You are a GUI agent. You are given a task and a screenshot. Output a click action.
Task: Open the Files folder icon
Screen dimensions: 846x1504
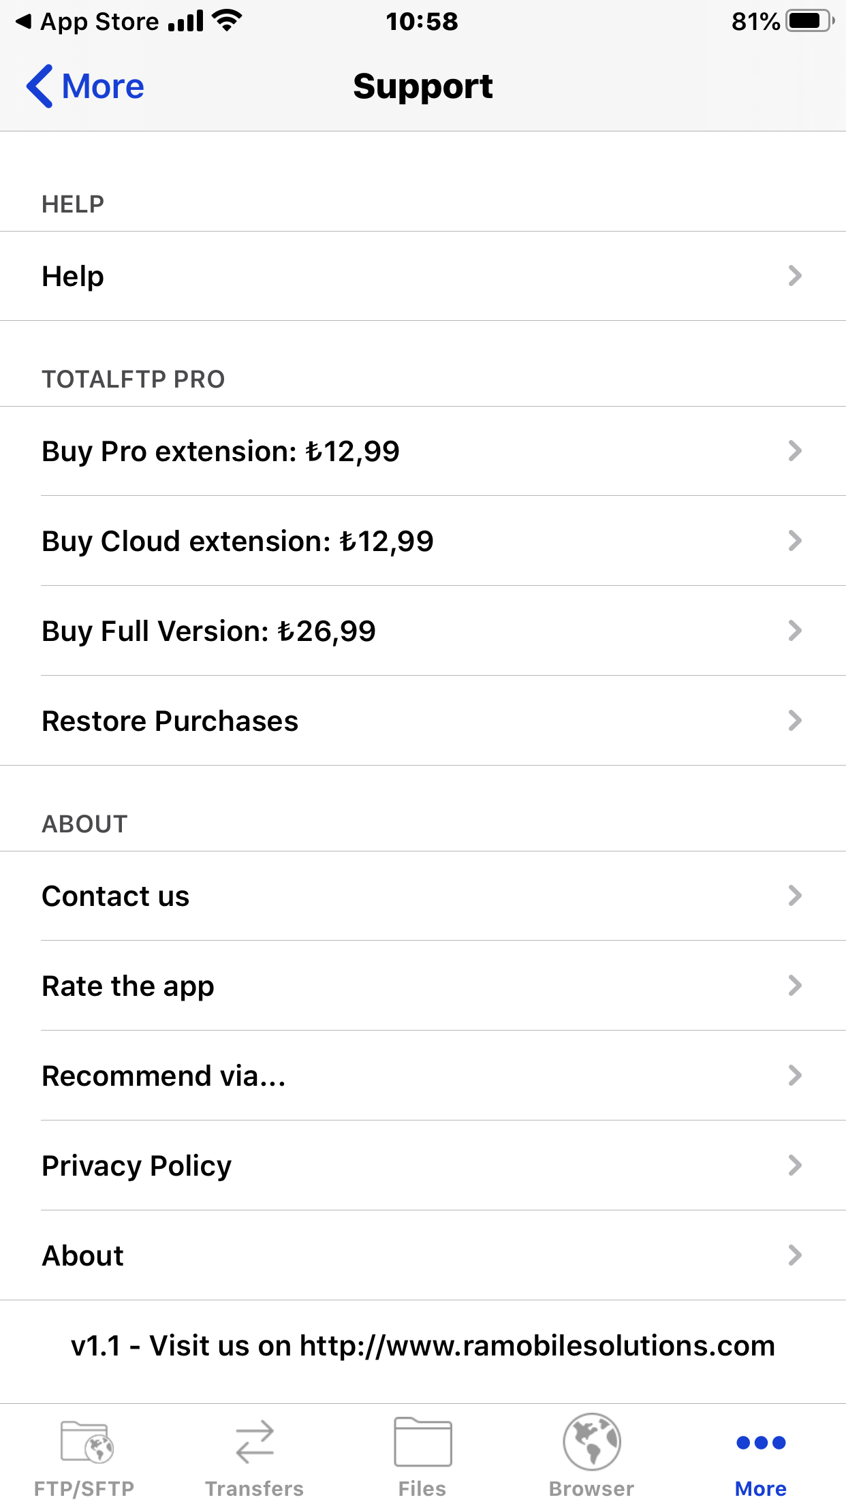click(422, 1441)
